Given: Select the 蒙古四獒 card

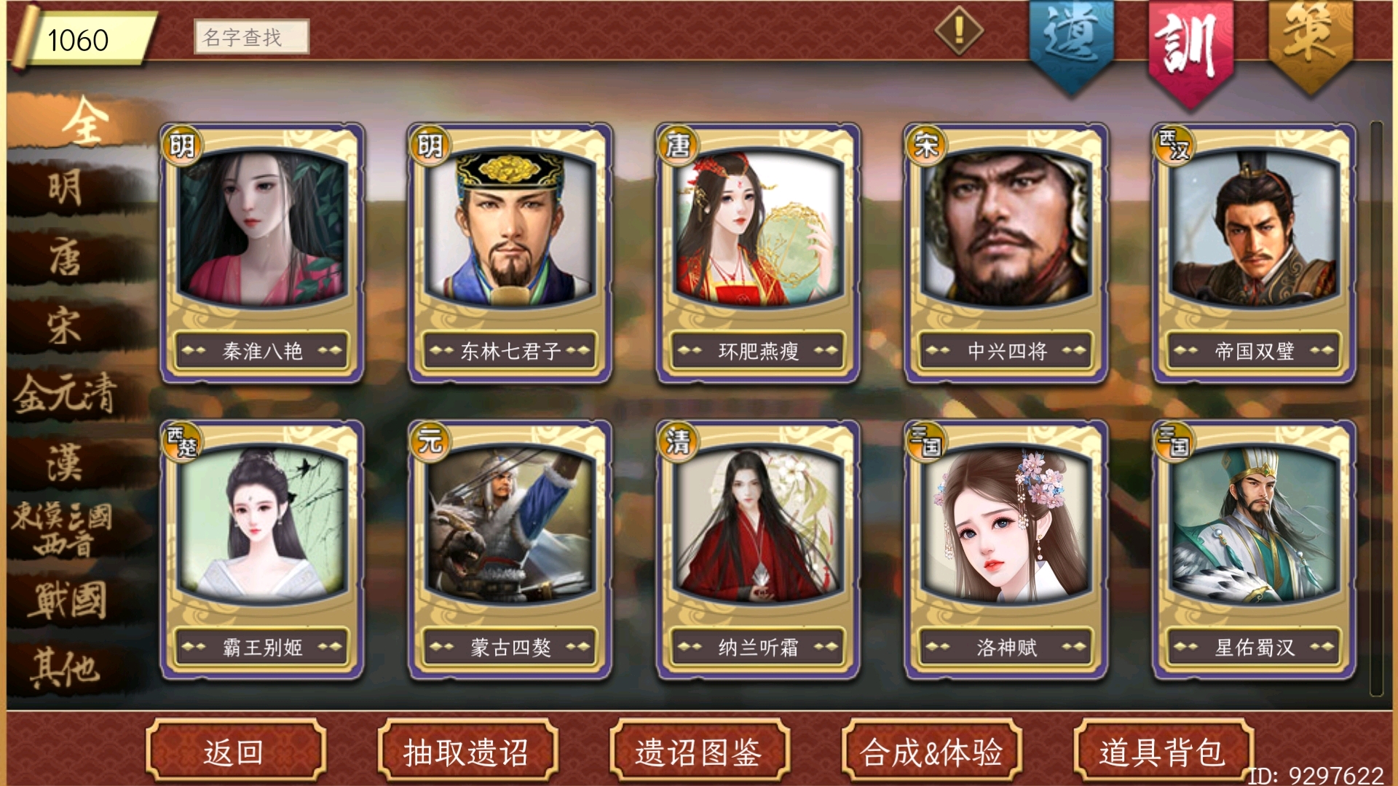Looking at the screenshot, I should [510, 549].
